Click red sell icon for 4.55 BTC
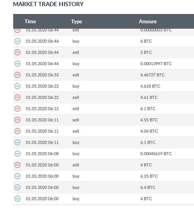 click(17, 120)
